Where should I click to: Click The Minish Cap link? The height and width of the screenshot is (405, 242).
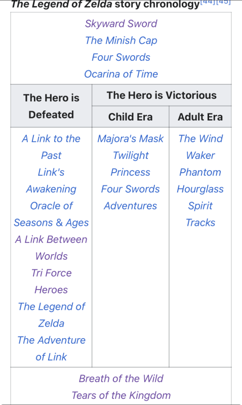(121, 40)
